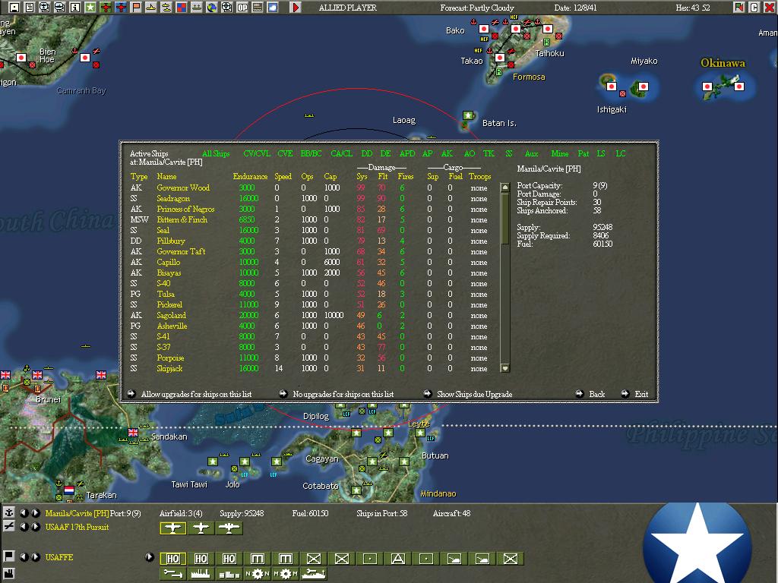Click the green star land units icon
Viewport: 778px width, 583px height.
pos(90,8)
